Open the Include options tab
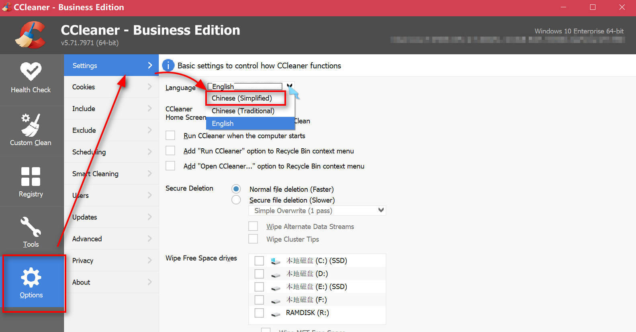This screenshot has width=636, height=332. pos(111,109)
